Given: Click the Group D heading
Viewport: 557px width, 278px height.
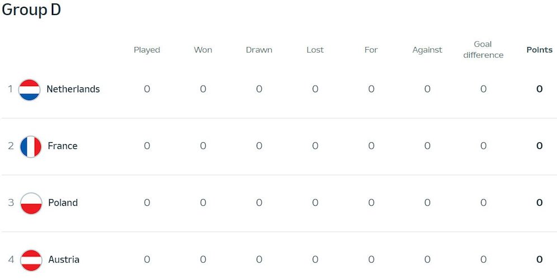Looking at the screenshot, I should pos(31,10).
